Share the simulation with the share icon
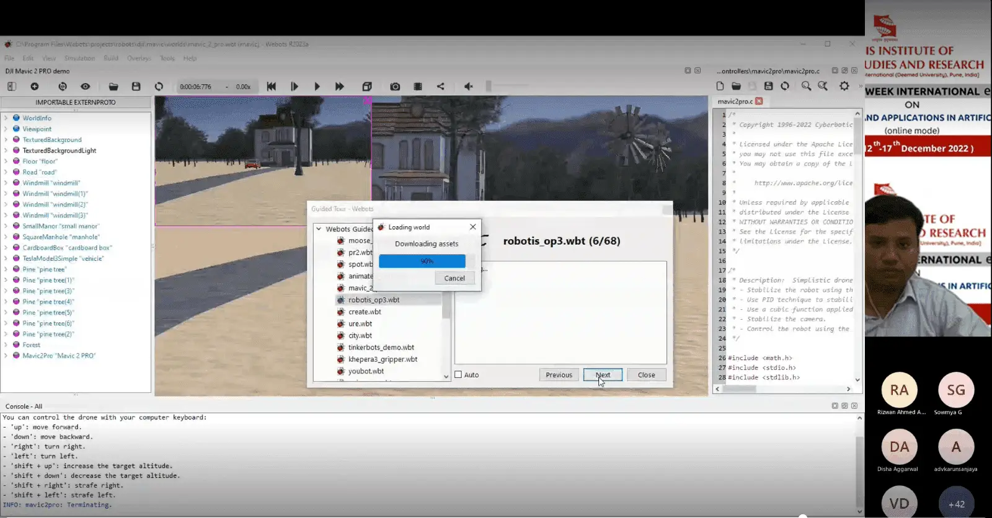The image size is (992, 518). point(441,87)
